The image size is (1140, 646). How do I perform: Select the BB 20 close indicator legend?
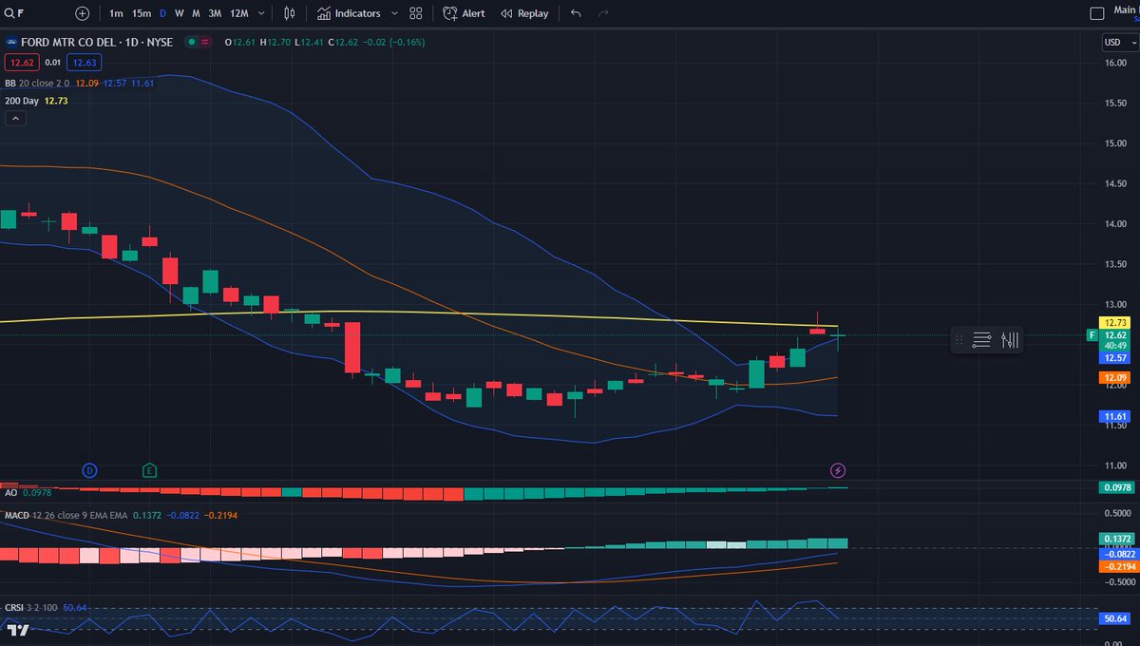coord(38,83)
